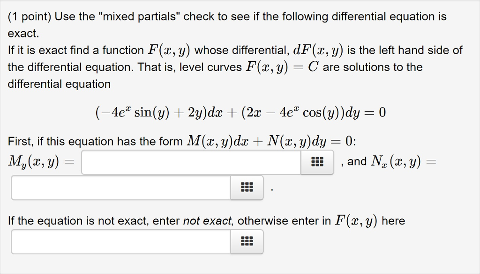This screenshot has width=480, height=274.
Task: Click the keypad icon beside the My answer box
Action: click(317, 161)
